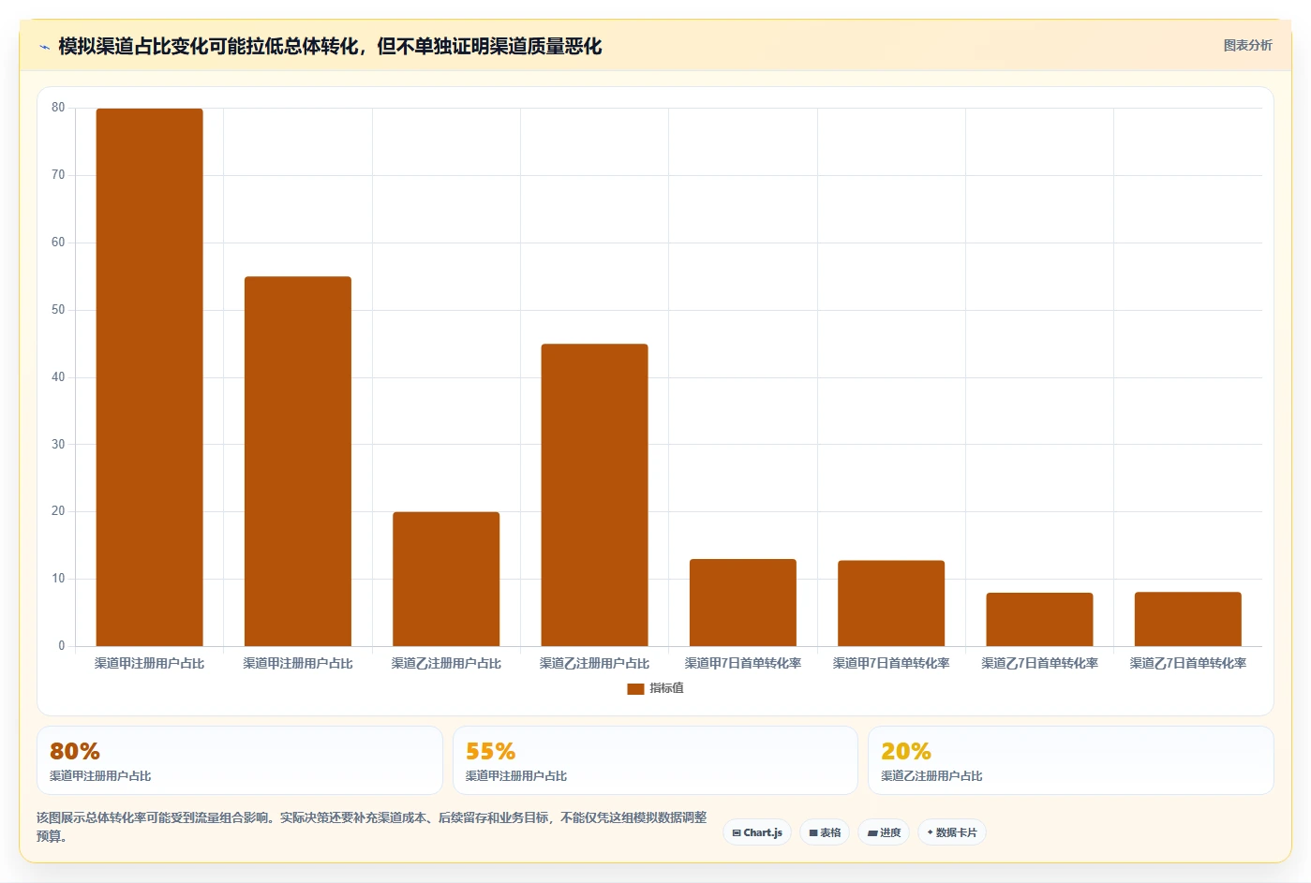1311x883 pixels.
Task: Toggle the 指标值 legend color swatch
Action: pyautogui.click(x=635, y=688)
